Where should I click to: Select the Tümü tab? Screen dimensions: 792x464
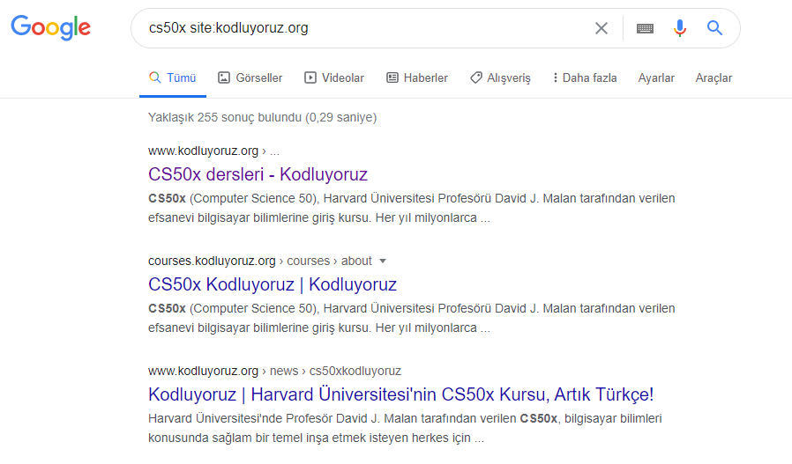(x=173, y=78)
